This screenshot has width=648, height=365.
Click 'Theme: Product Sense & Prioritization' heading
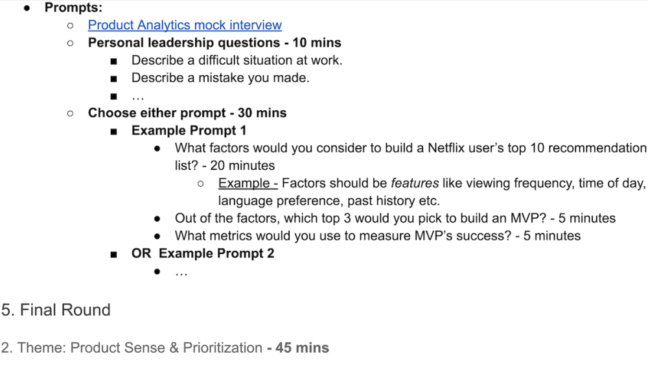pyautogui.click(x=140, y=347)
